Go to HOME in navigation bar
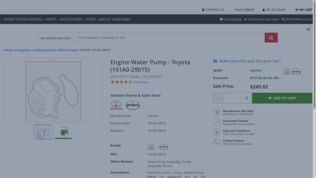The height and width of the screenshot is (178, 316). point(8,19)
